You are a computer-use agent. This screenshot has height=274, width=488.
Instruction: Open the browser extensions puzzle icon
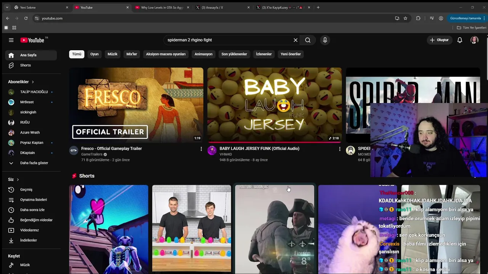[418, 18]
